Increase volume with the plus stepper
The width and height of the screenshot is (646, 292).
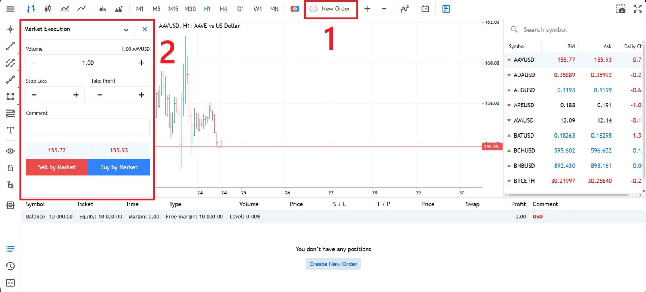(x=141, y=63)
